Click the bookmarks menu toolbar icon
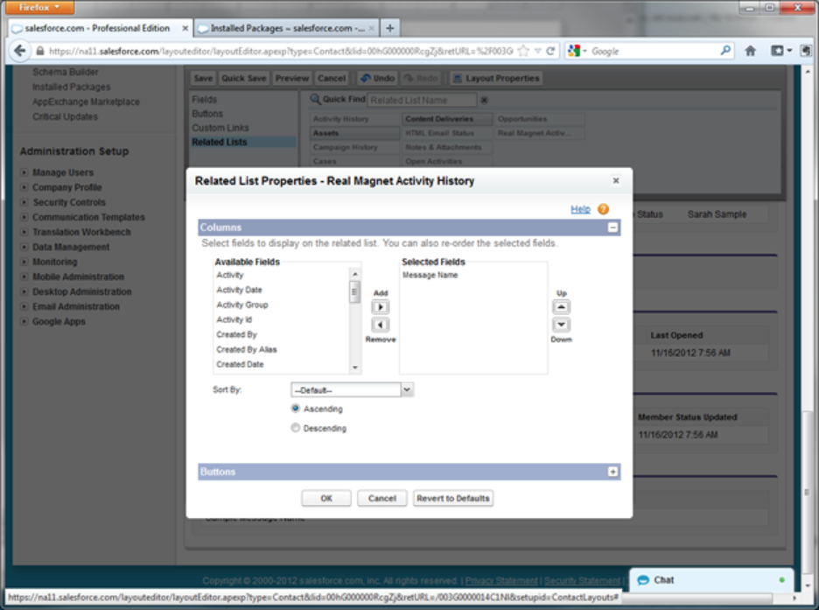 point(781,51)
